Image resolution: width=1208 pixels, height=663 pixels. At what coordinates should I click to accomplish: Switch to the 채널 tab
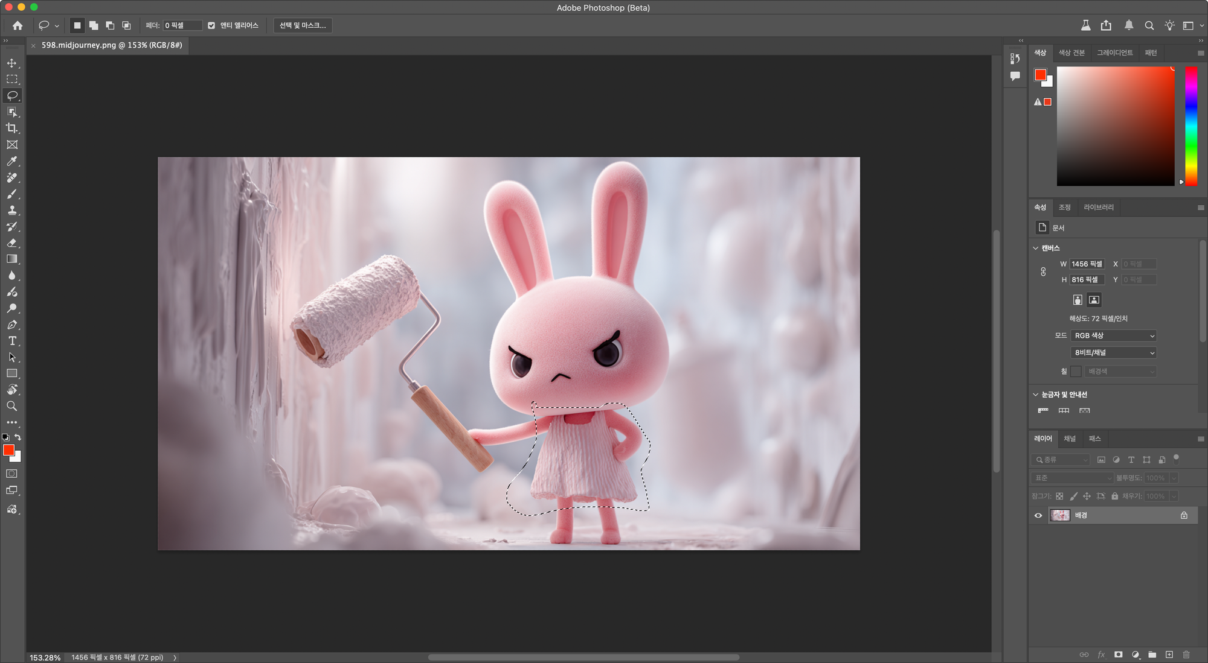coord(1070,439)
